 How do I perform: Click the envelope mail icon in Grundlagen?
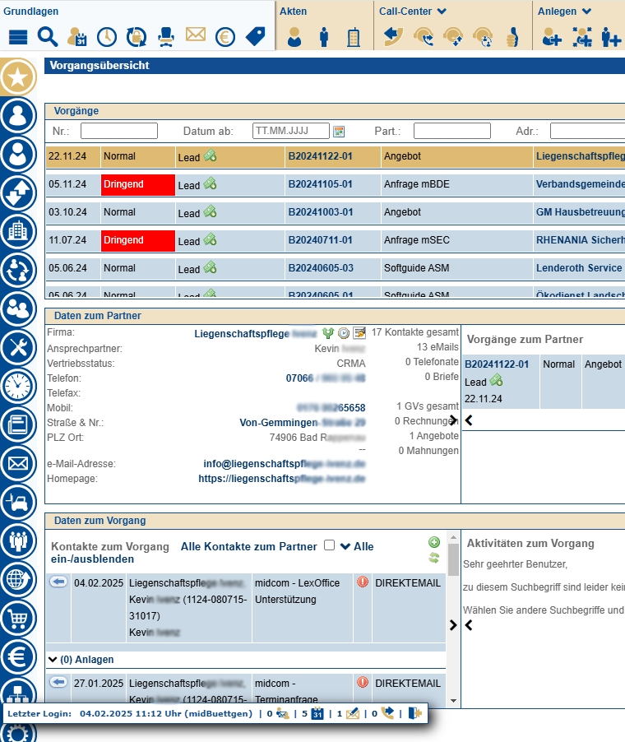pos(196,35)
